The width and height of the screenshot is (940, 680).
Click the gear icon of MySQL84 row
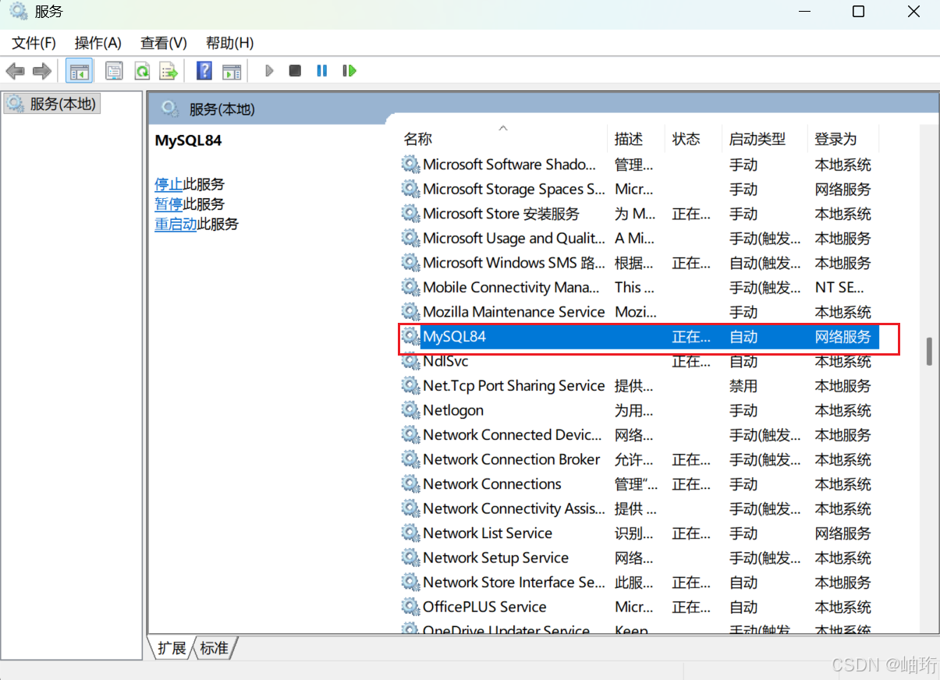pyautogui.click(x=410, y=337)
